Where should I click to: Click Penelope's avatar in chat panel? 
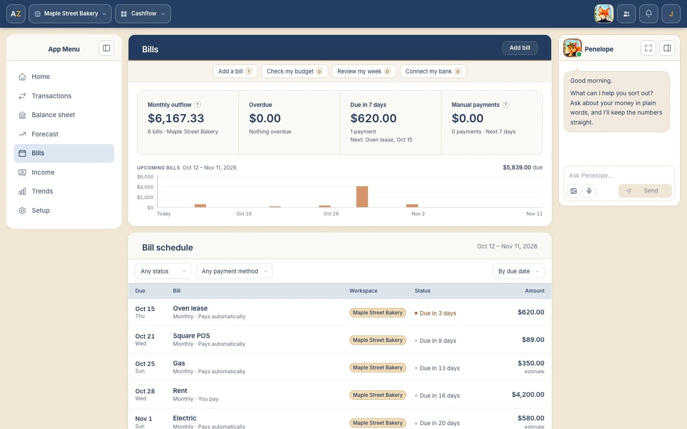click(x=572, y=48)
